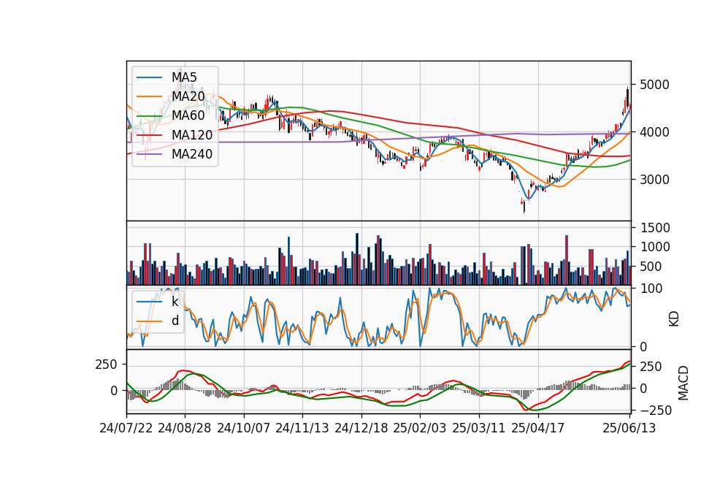The width and height of the screenshot is (701, 504).
Task: Click the 24/11/13 date tick label
Action: [302, 428]
